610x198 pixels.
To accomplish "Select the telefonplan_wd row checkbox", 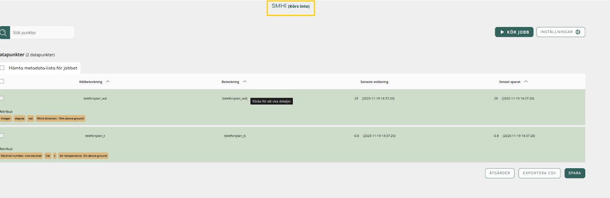I will click(x=2, y=98).
